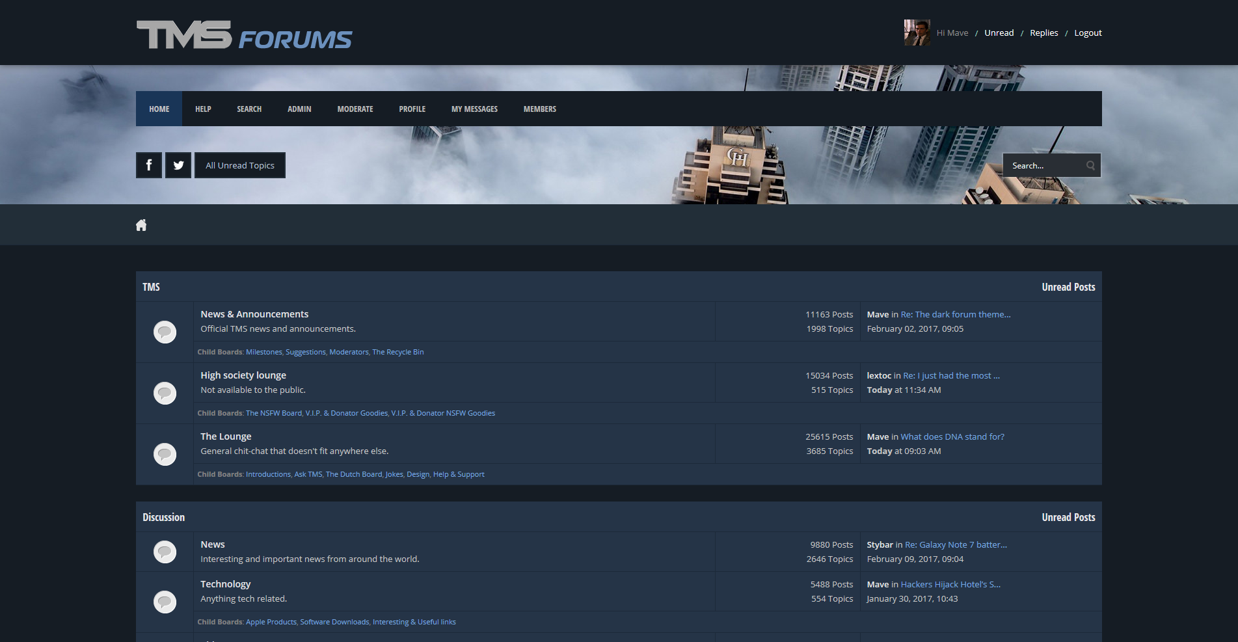Open Stybar's user profile link
This screenshot has width=1238, height=642.
click(880, 544)
